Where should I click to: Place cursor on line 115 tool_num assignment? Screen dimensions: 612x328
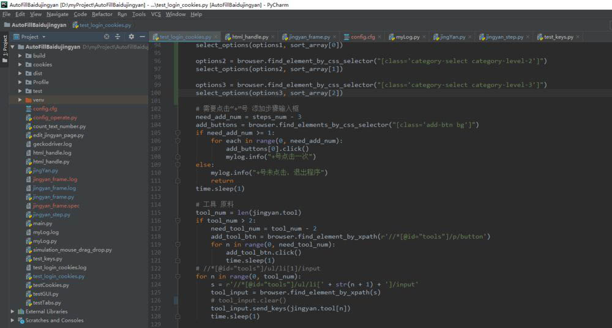(x=248, y=213)
